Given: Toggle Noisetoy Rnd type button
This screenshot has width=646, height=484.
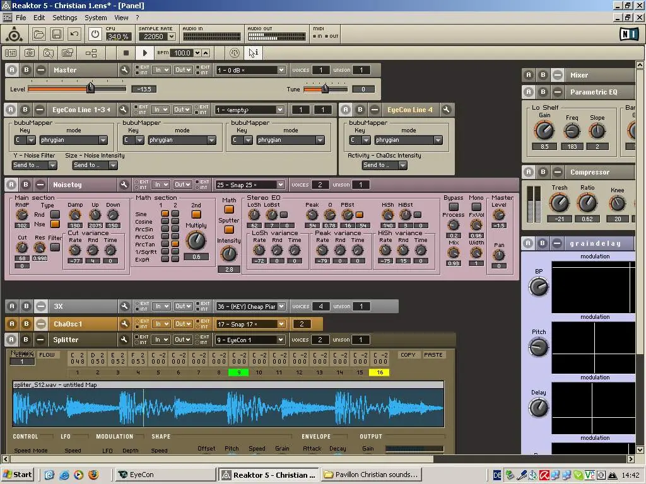Looking at the screenshot, I should click(x=55, y=214).
